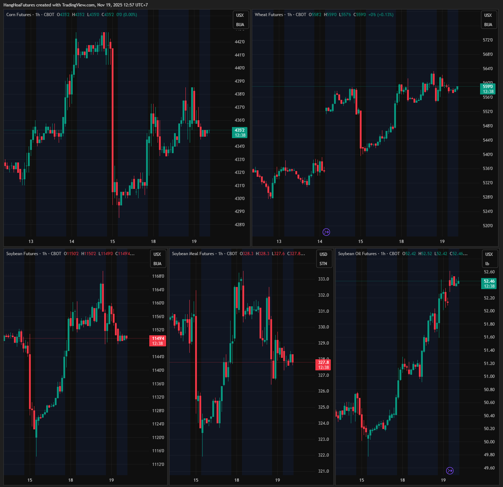
Task: Click the Soybean Futures symbol title
Action: coord(22,254)
